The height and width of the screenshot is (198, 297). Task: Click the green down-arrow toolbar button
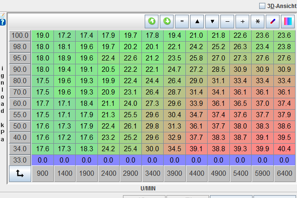coord(167,21)
